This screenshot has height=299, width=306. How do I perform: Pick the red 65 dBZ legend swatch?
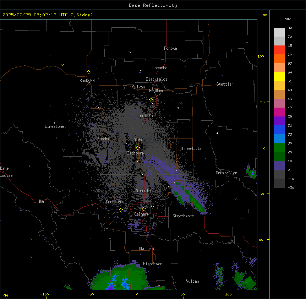279,50
